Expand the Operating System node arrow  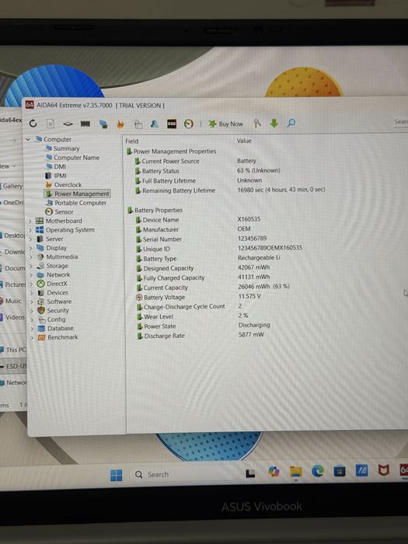[30, 230]
